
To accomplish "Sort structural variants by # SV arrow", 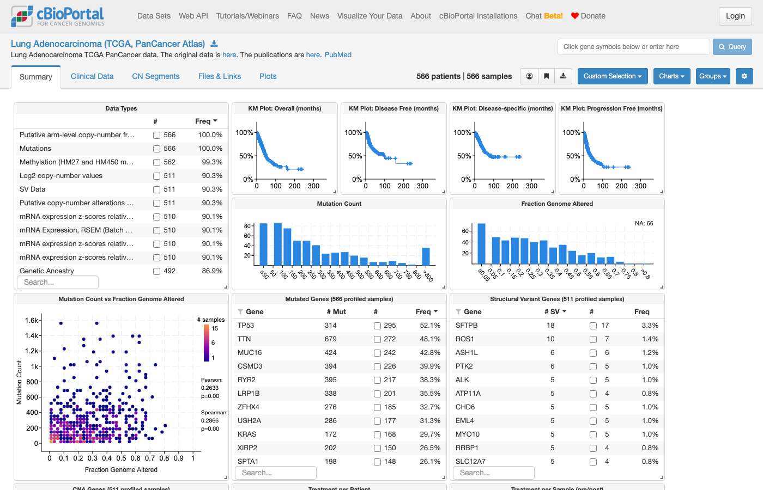I will [564, 311].
